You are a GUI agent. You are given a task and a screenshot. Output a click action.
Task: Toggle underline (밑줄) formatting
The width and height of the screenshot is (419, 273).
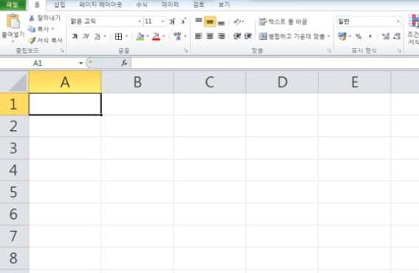point(98,36)
